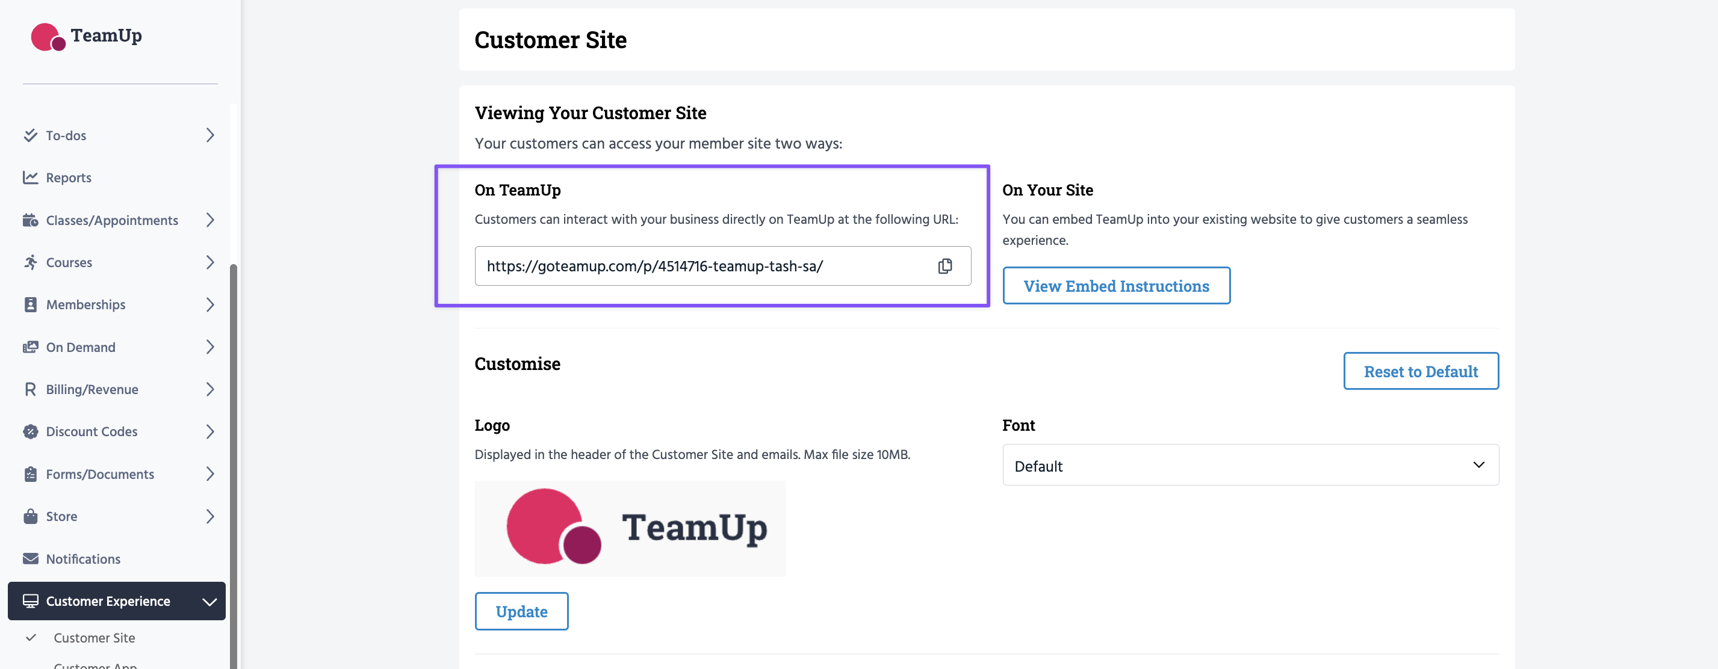Click the To-dos checkmark icon

pos(30,135)
